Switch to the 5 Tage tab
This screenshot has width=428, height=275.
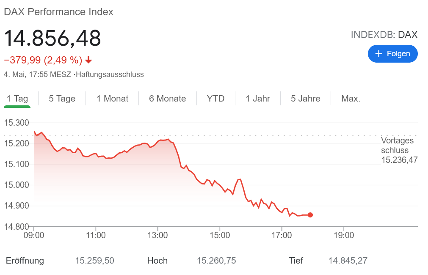[x=62, y=99]
